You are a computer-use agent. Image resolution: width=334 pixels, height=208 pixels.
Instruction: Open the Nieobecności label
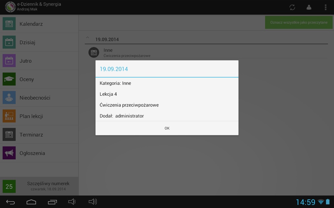pos(35,98)
